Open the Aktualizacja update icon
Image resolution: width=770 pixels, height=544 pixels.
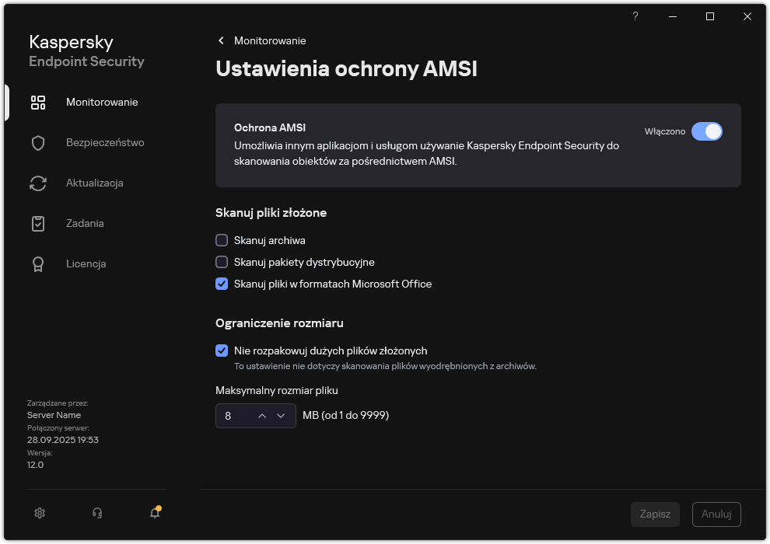click(37, 183)
